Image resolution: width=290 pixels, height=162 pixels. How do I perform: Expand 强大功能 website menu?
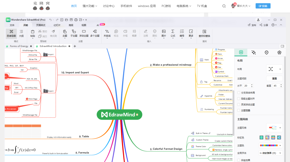coord(90,6)
